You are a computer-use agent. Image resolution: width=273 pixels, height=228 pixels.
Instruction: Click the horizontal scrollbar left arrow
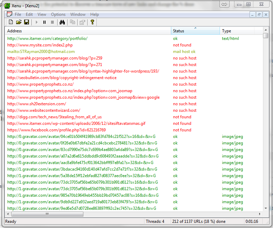tap(8, 214)
